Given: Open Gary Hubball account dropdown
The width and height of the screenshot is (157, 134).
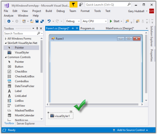Looking at the screenshot, I should (x=147, y=11).
